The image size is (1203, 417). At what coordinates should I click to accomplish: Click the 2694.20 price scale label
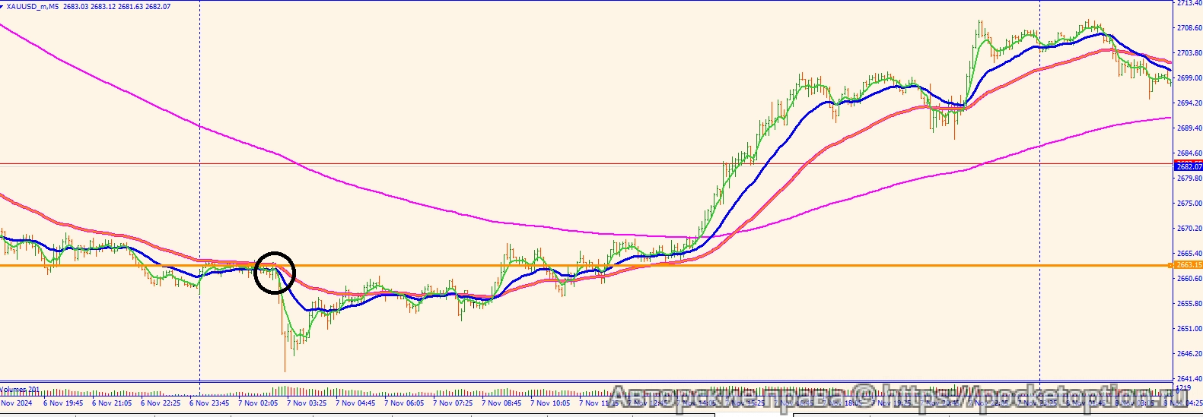[1189, 103]
